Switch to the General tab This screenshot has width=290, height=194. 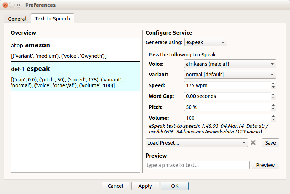coord(17,19)
